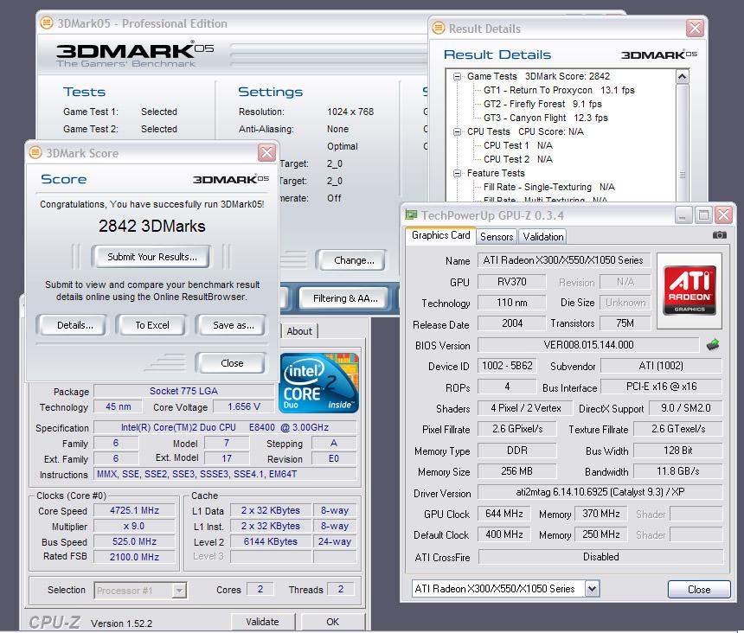Click the Core Speed 4725.1 MHz value
This screenshot has width=744, height=633.
pyautogui.click(x=134, y=511)
